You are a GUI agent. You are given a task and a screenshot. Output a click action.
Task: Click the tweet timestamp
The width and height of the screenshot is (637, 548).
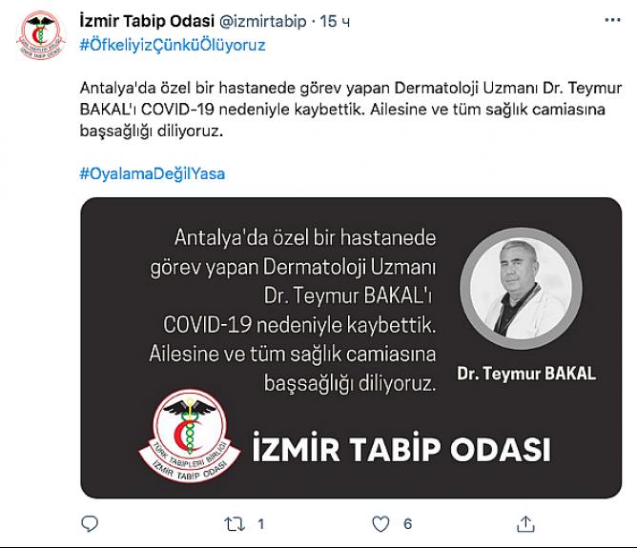pos(335,21)
